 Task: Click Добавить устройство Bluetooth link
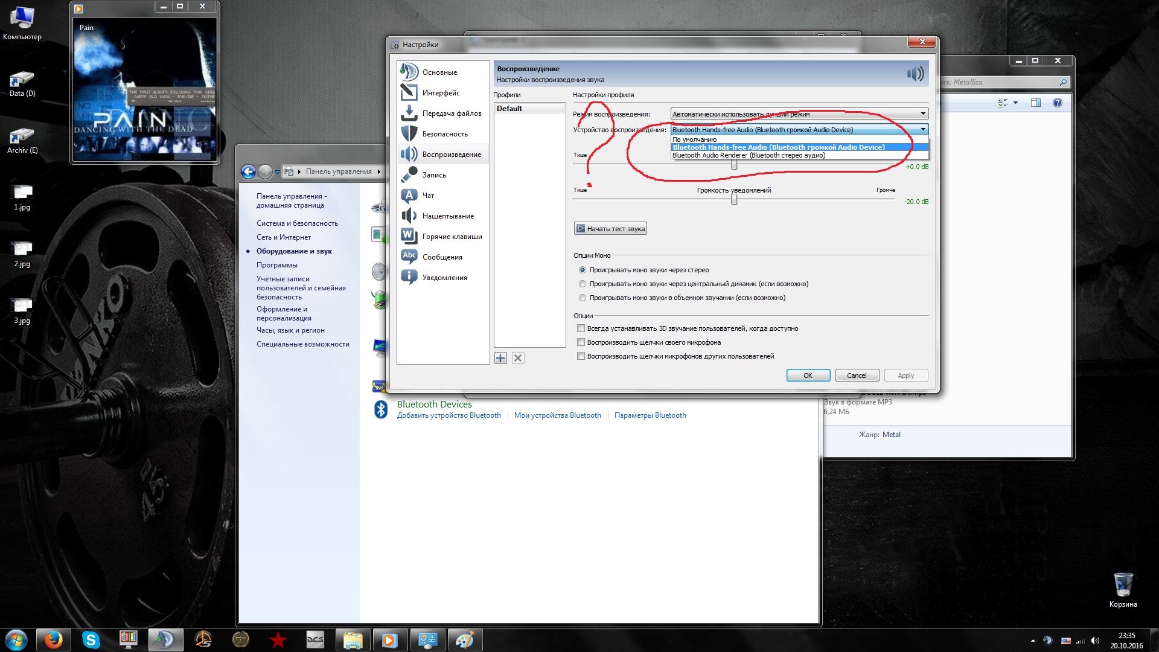449,415
